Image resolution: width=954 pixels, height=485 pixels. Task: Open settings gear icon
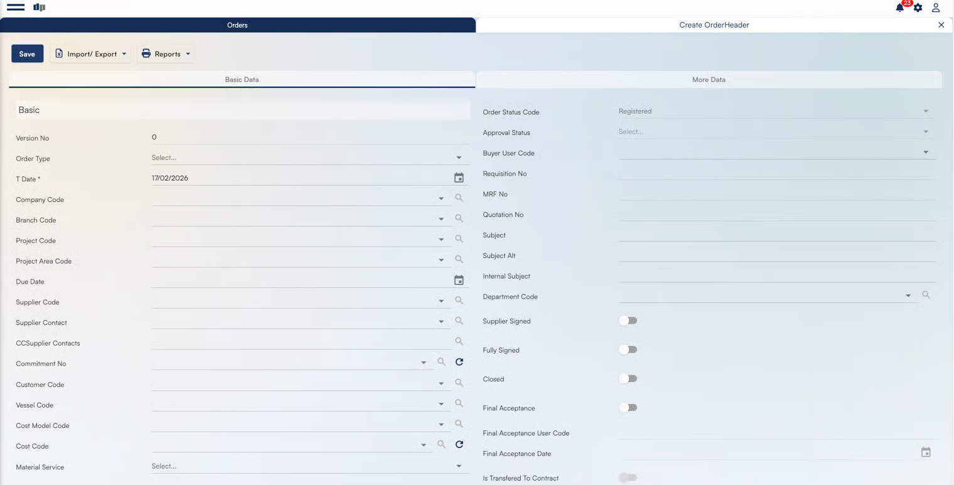pyautogui.click(x=918, y=8)
